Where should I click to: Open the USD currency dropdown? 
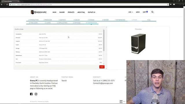coord(131,12)
